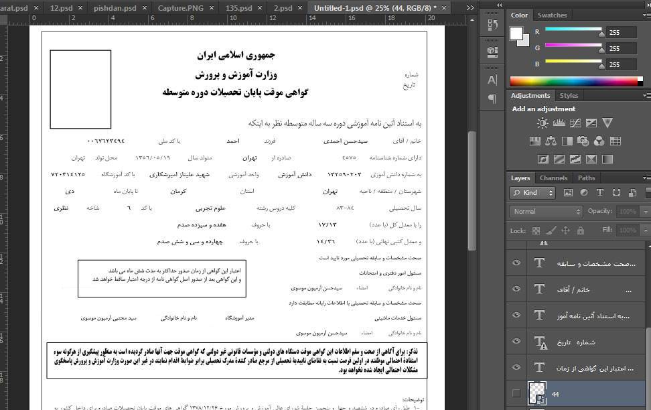The image size is (651, 410).
Task: Close the Untitled-1.psd tab
Action: (444, 8)
